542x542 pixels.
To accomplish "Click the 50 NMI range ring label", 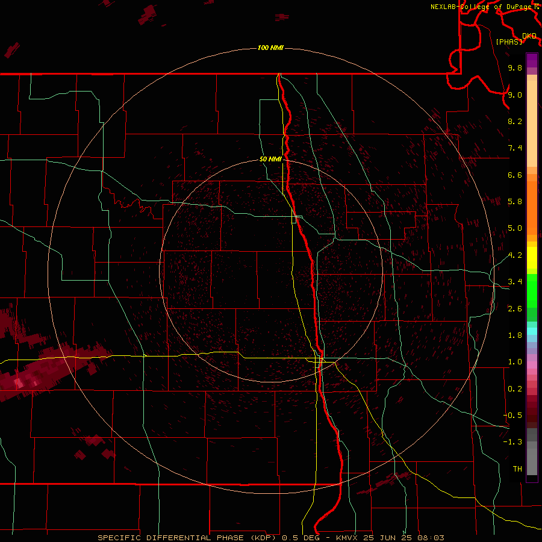I will (x=270, y=159).
